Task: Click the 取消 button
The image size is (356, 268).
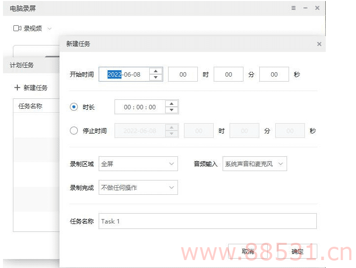Action: (247, 251)
